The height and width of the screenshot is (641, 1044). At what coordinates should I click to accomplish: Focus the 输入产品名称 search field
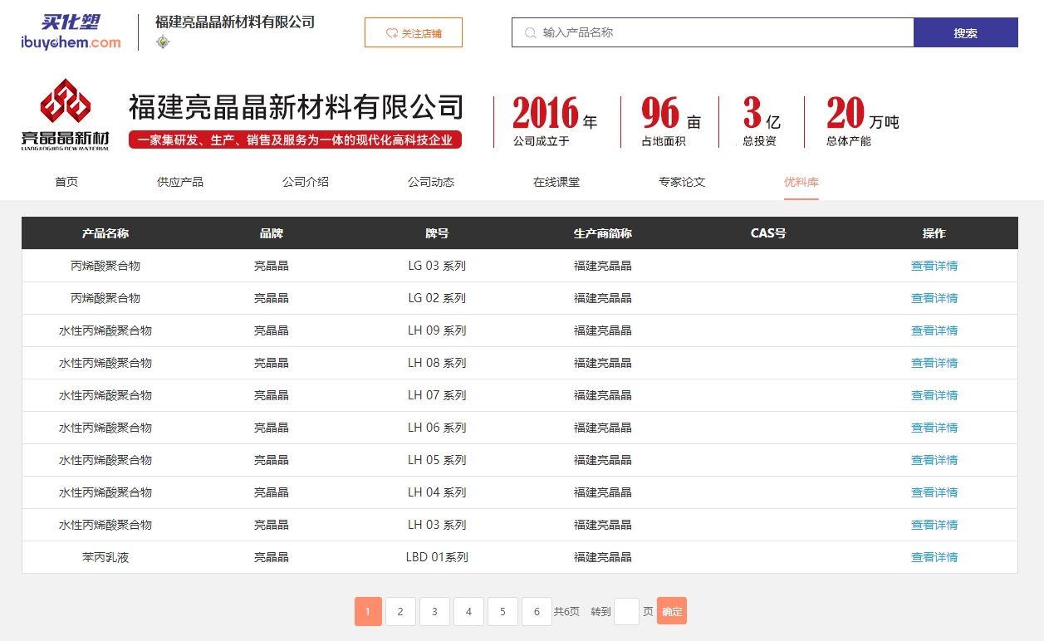[713, 33]
